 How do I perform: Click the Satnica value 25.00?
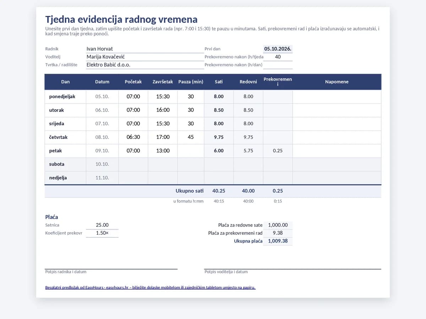coord(102,225)
